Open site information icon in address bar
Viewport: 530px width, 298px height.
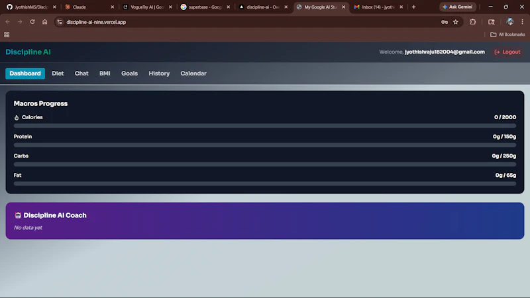tap(60, 22)
